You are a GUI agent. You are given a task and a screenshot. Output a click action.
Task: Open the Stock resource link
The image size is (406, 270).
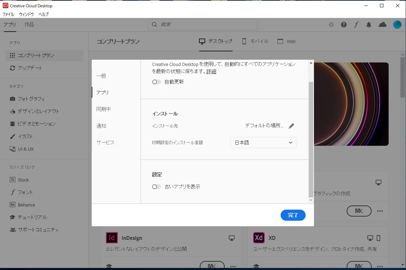click(x=19, y=180)
